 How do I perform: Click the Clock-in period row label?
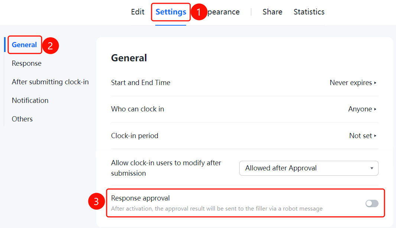(x=134, y=136)
